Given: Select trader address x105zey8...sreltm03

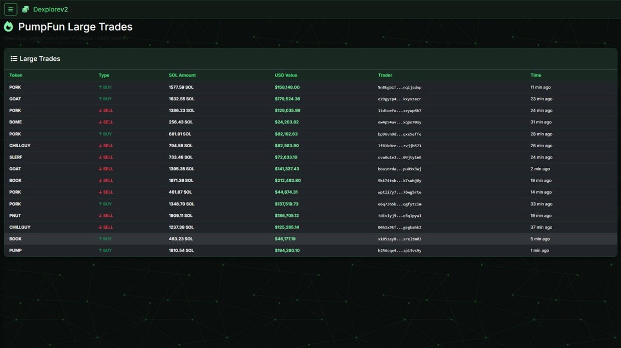Looking at the screenshot, I should 400,239.
